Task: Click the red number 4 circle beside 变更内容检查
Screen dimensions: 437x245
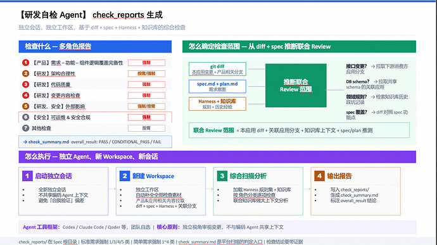Action: pos(25,96)
